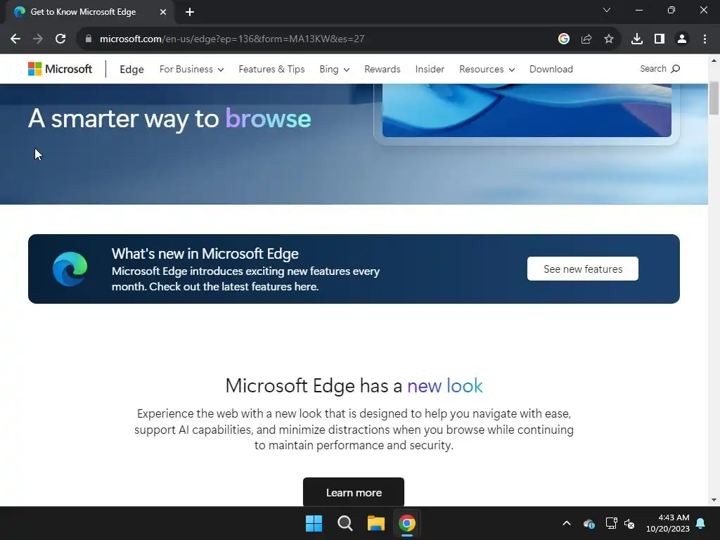Click the network display tray icon
Image resolution: width=720 pixels, height=540 pixels.
tap(611, 523)
